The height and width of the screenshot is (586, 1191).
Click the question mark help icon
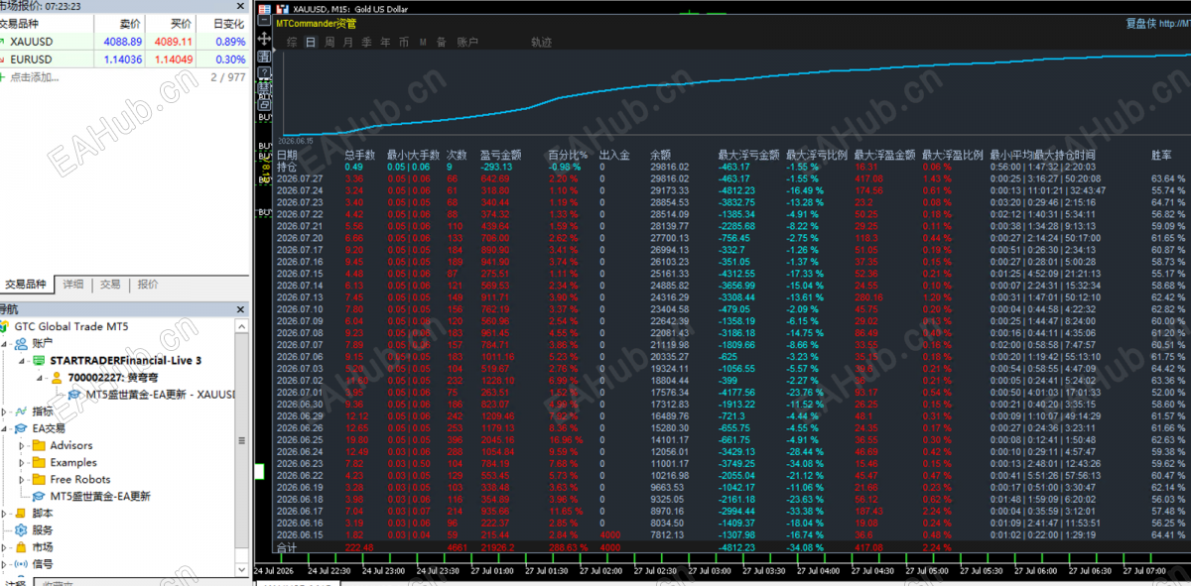click(x=264, y=71)
